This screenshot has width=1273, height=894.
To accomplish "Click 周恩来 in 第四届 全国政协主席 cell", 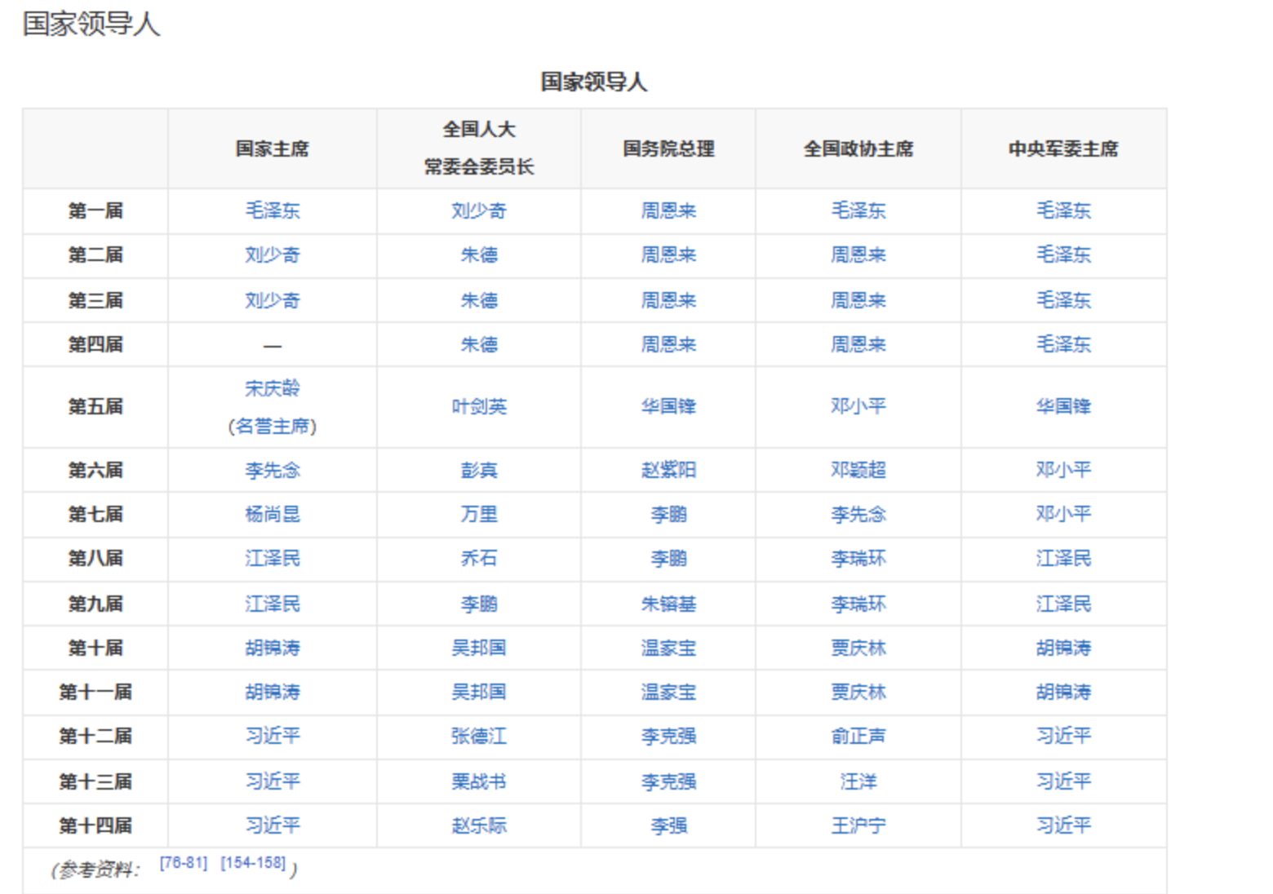I will coord(858,344).
